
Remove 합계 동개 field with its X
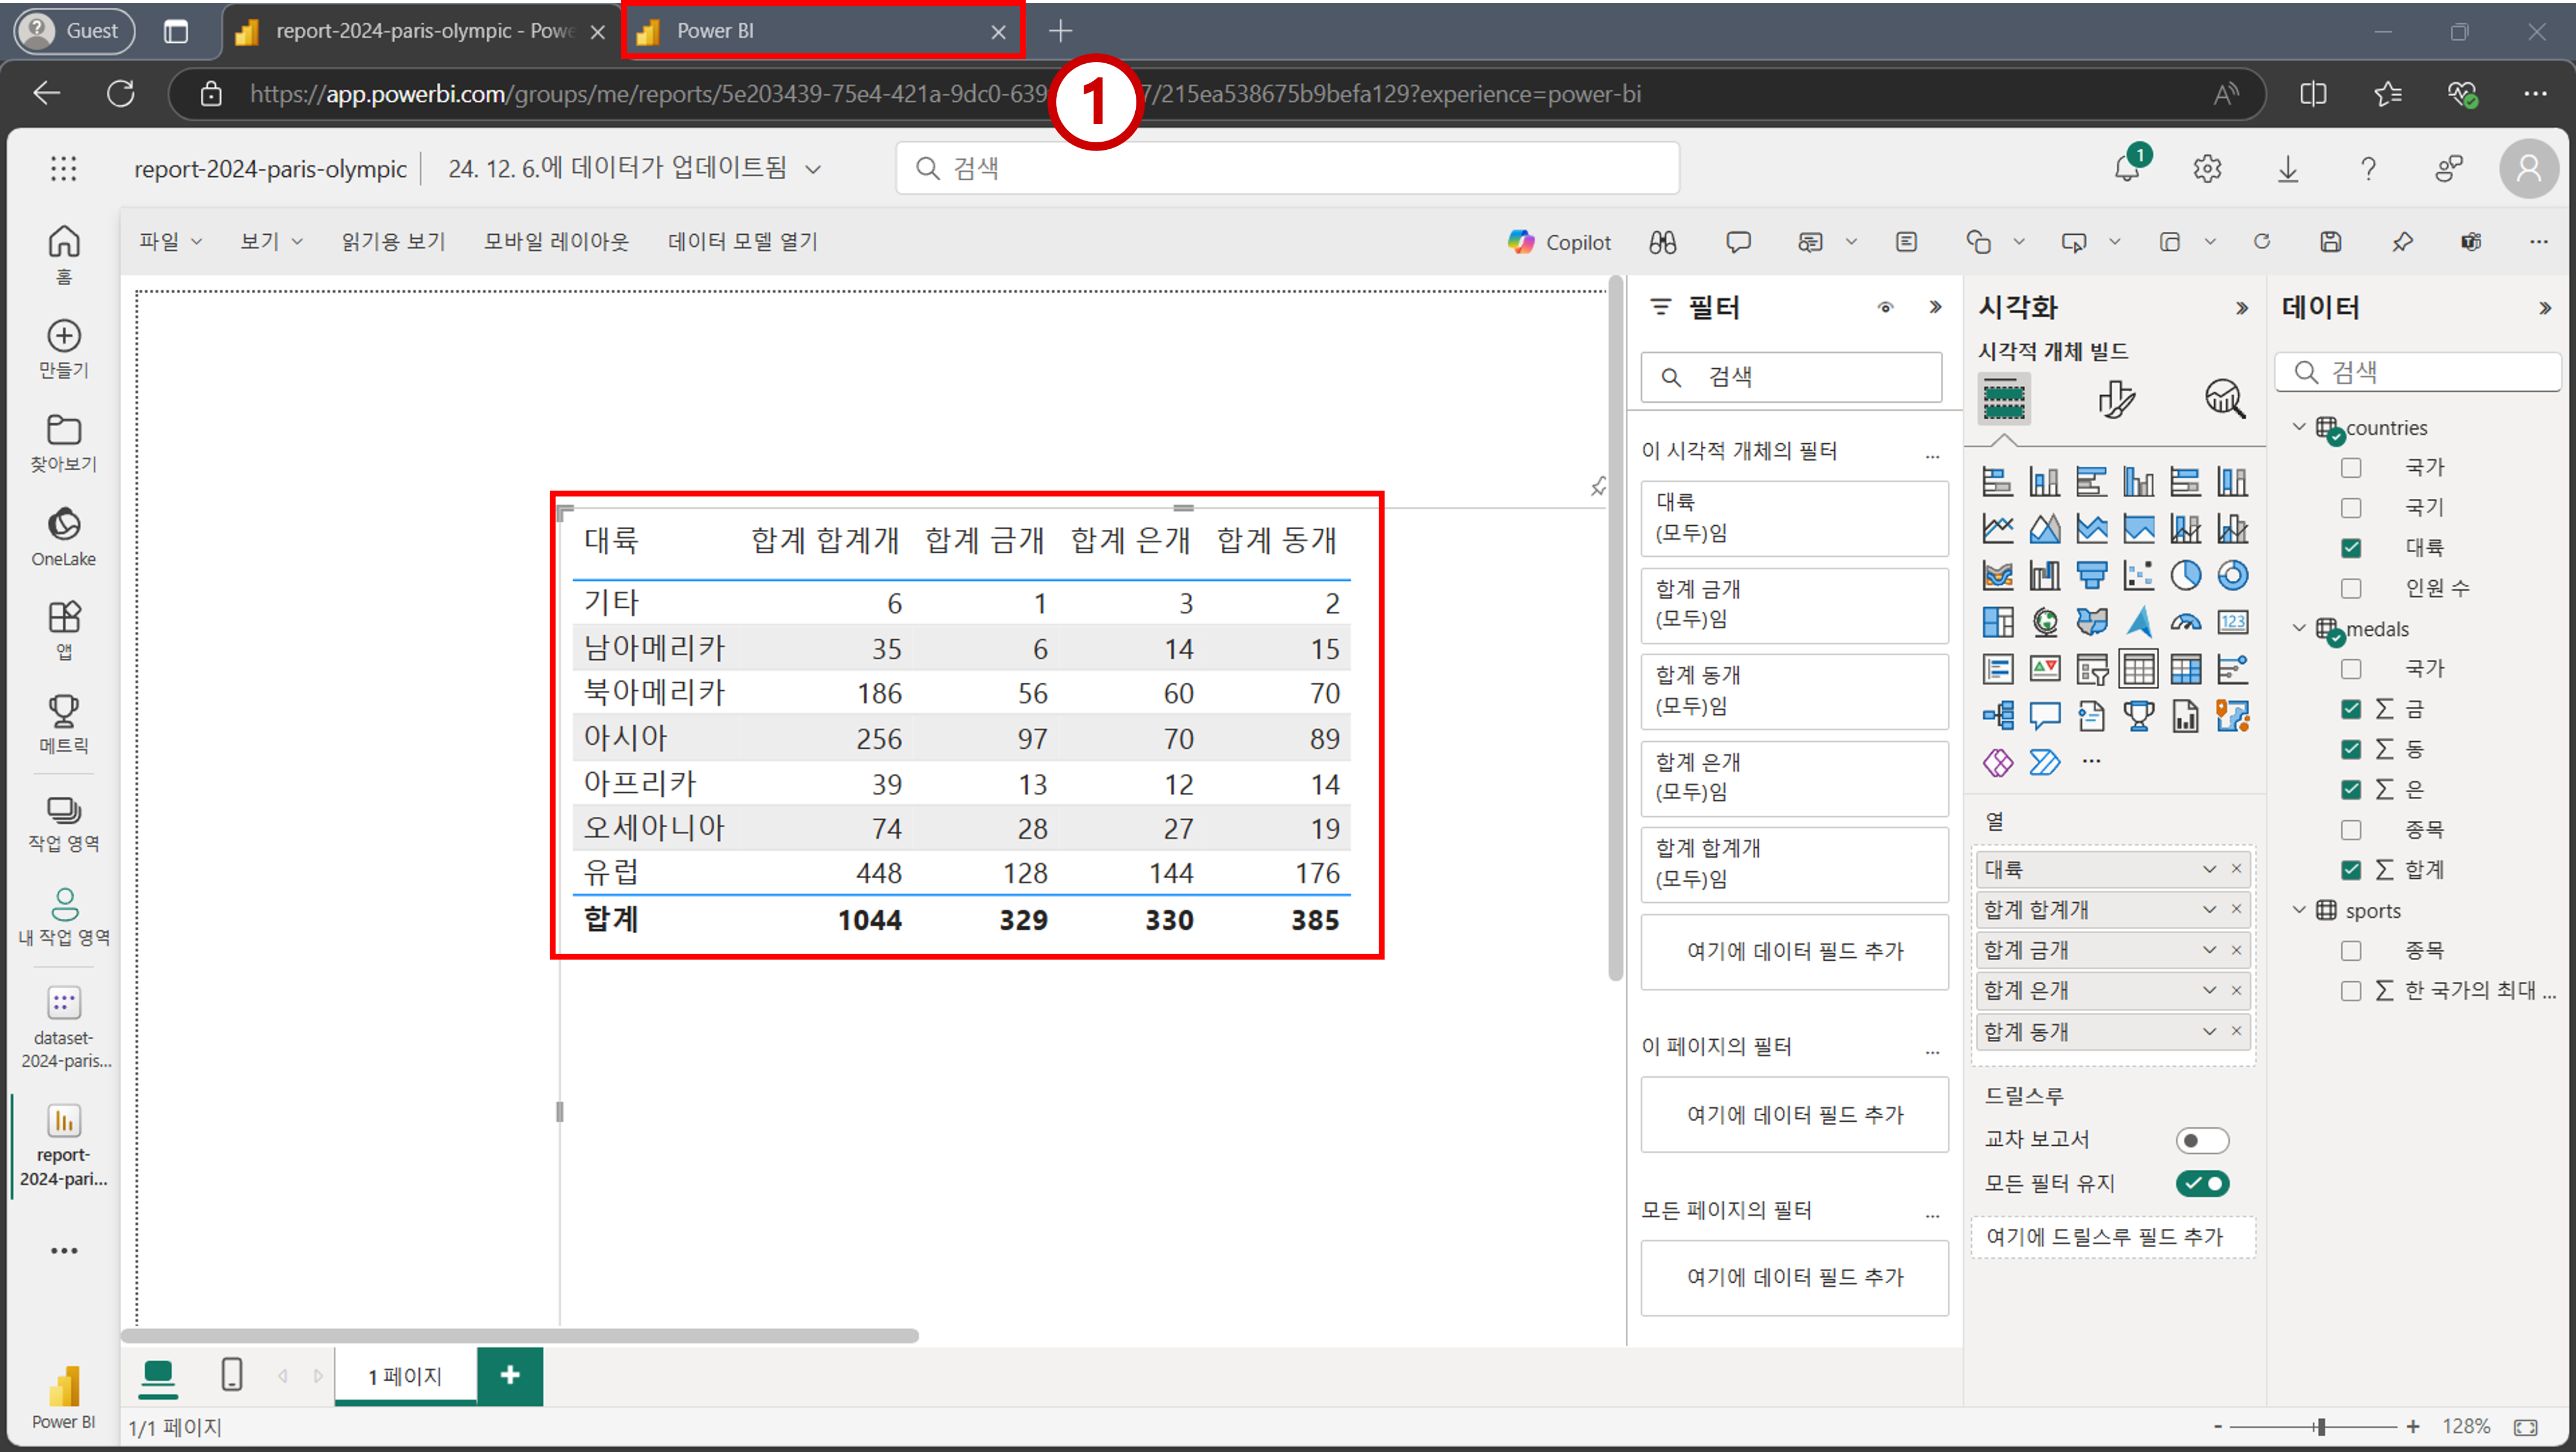[2236, 1031]
